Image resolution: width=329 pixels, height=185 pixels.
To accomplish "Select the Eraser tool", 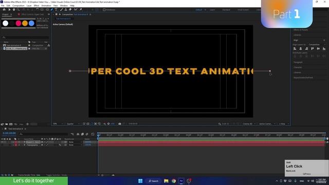I will pyautogui.click(x=70, y=10).
